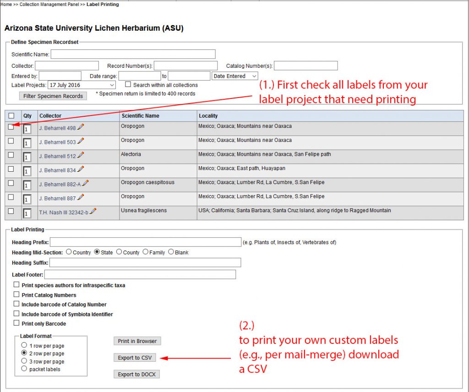Image resolution: width=469 pixels, height=392 pixels.
Task: Focus the Catalog Number(s) field
Action: coord(306,65)
